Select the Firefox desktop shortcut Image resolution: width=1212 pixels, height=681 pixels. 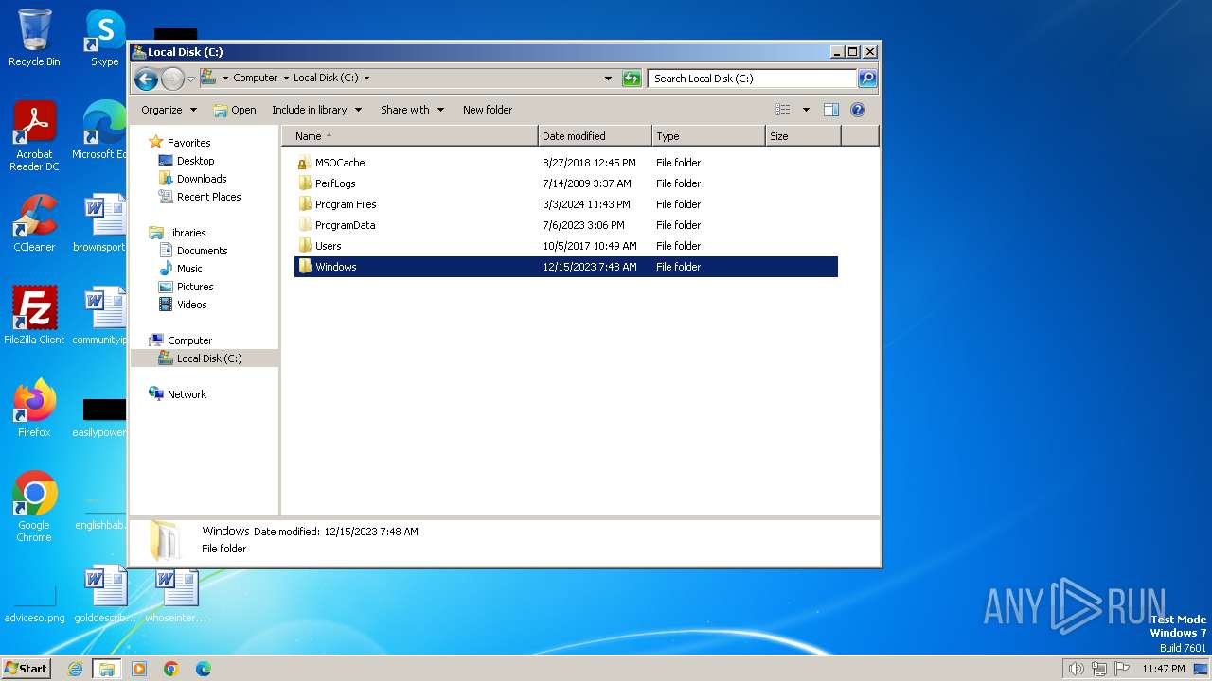point(34,409)
